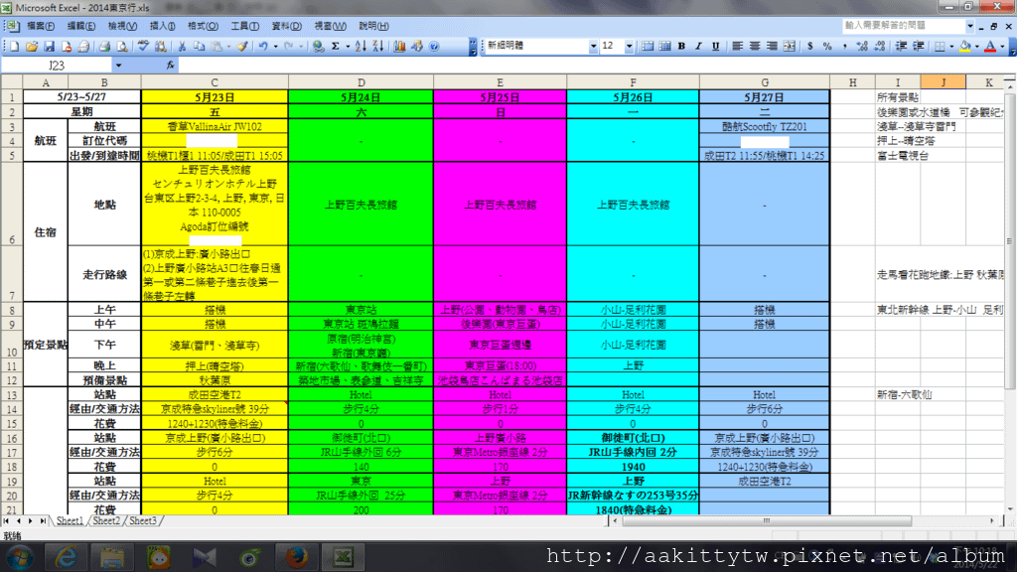Open the 檔案(F) File menu
The width and height of the screenshot is (1017, 572).
[x=40, y=26]
